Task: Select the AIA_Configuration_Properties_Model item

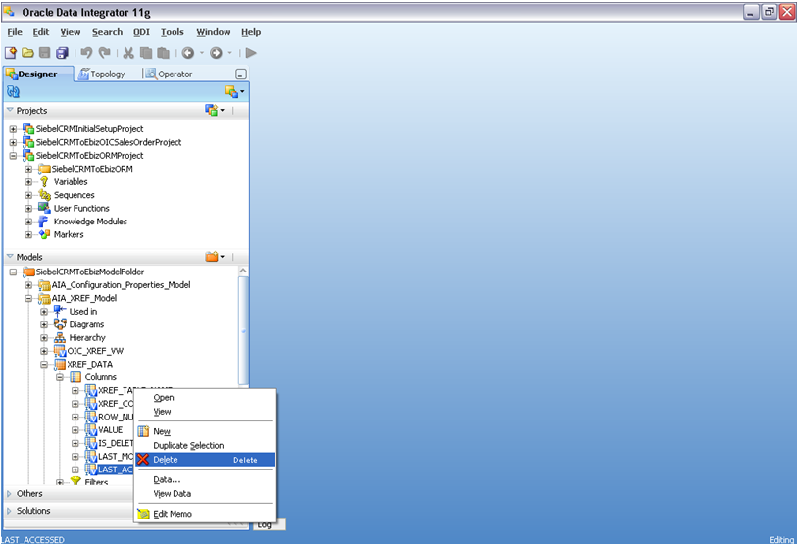Action: click(122, 285)
